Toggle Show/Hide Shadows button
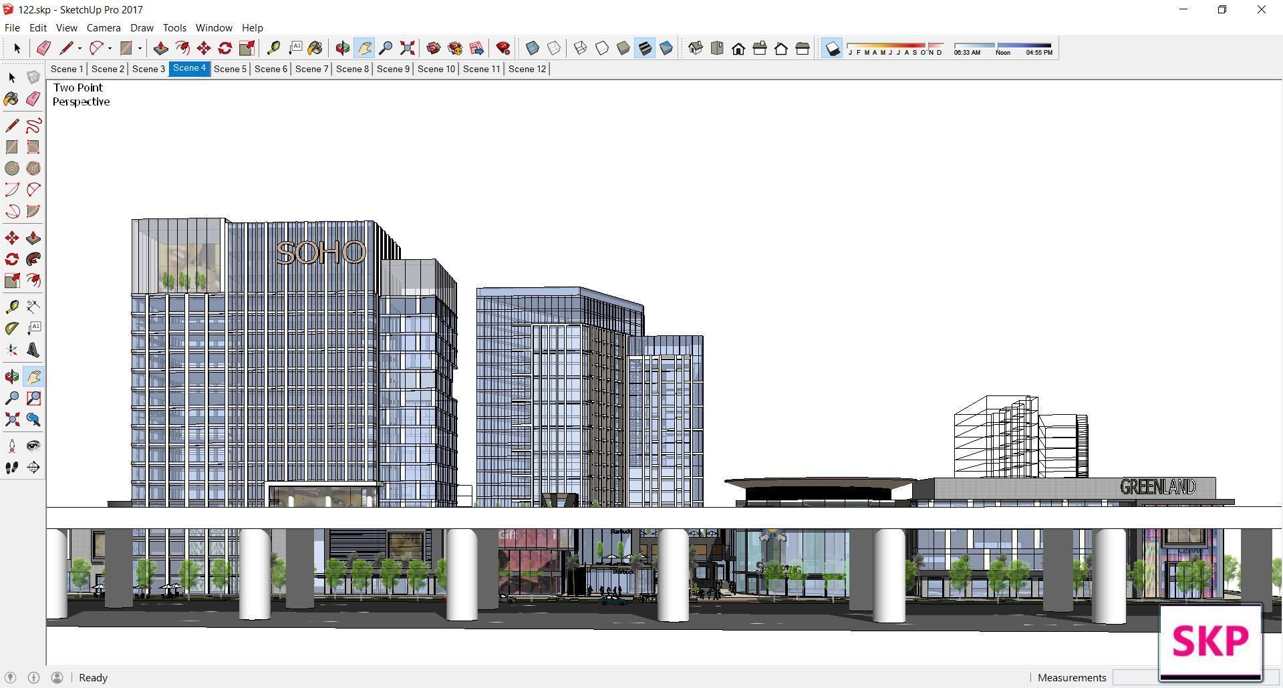The width and height of the screenshot is (1283, 688). coord(832,49)
